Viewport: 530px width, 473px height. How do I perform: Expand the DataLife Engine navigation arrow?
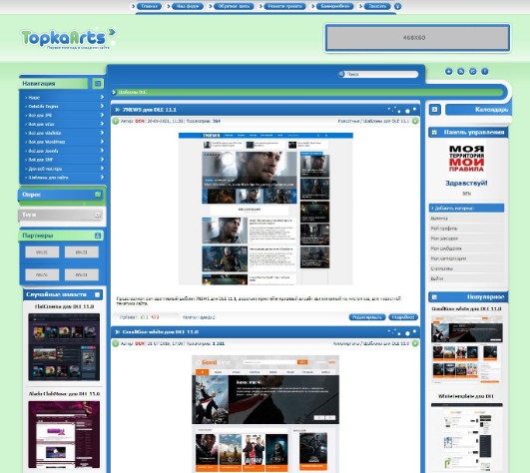pyautogui.click(x=102, y=106)
